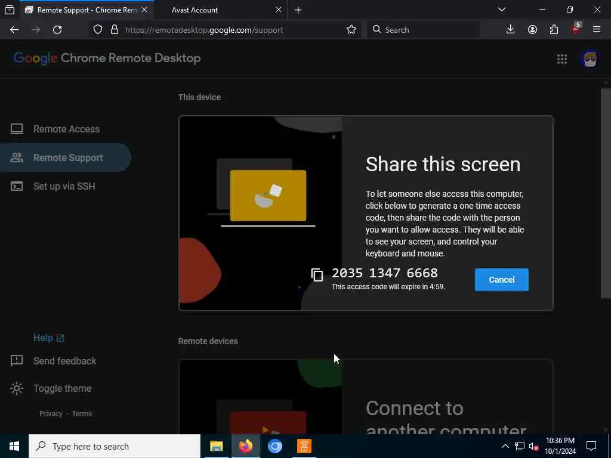Switch to the Avast Account tab

click(x=218, y=10)
